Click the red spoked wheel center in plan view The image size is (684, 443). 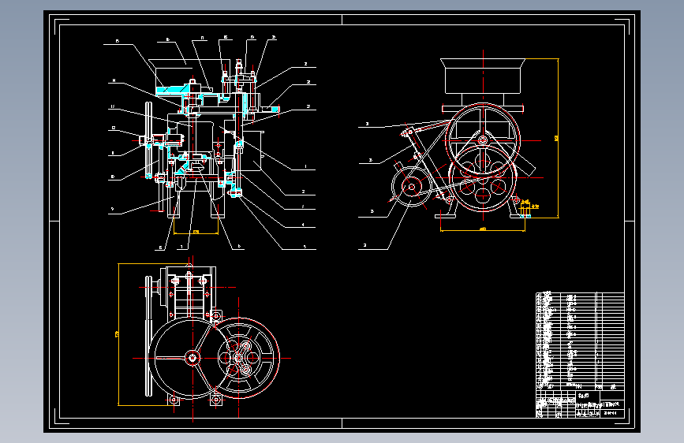tap(238, 359)
